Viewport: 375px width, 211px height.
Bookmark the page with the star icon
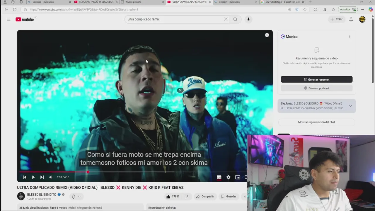[x=305, y=9]
